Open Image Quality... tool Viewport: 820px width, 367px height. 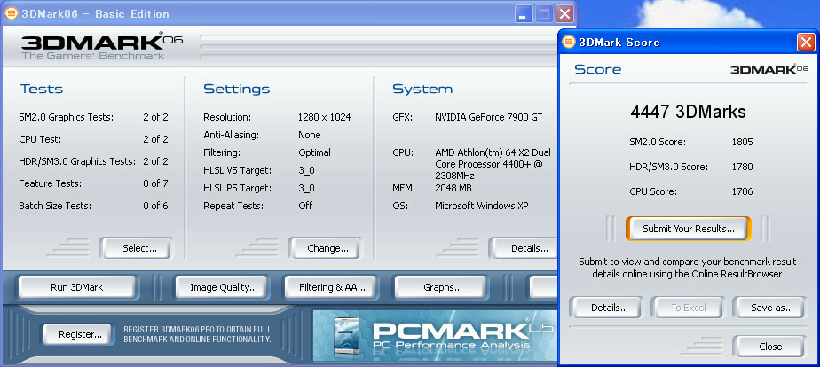point(224,287)
